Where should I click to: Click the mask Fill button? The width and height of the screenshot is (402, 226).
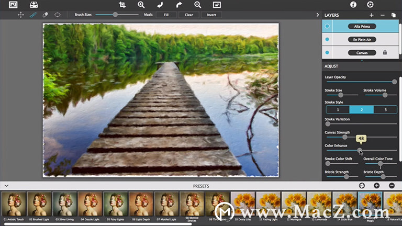(x=166, y=15)
